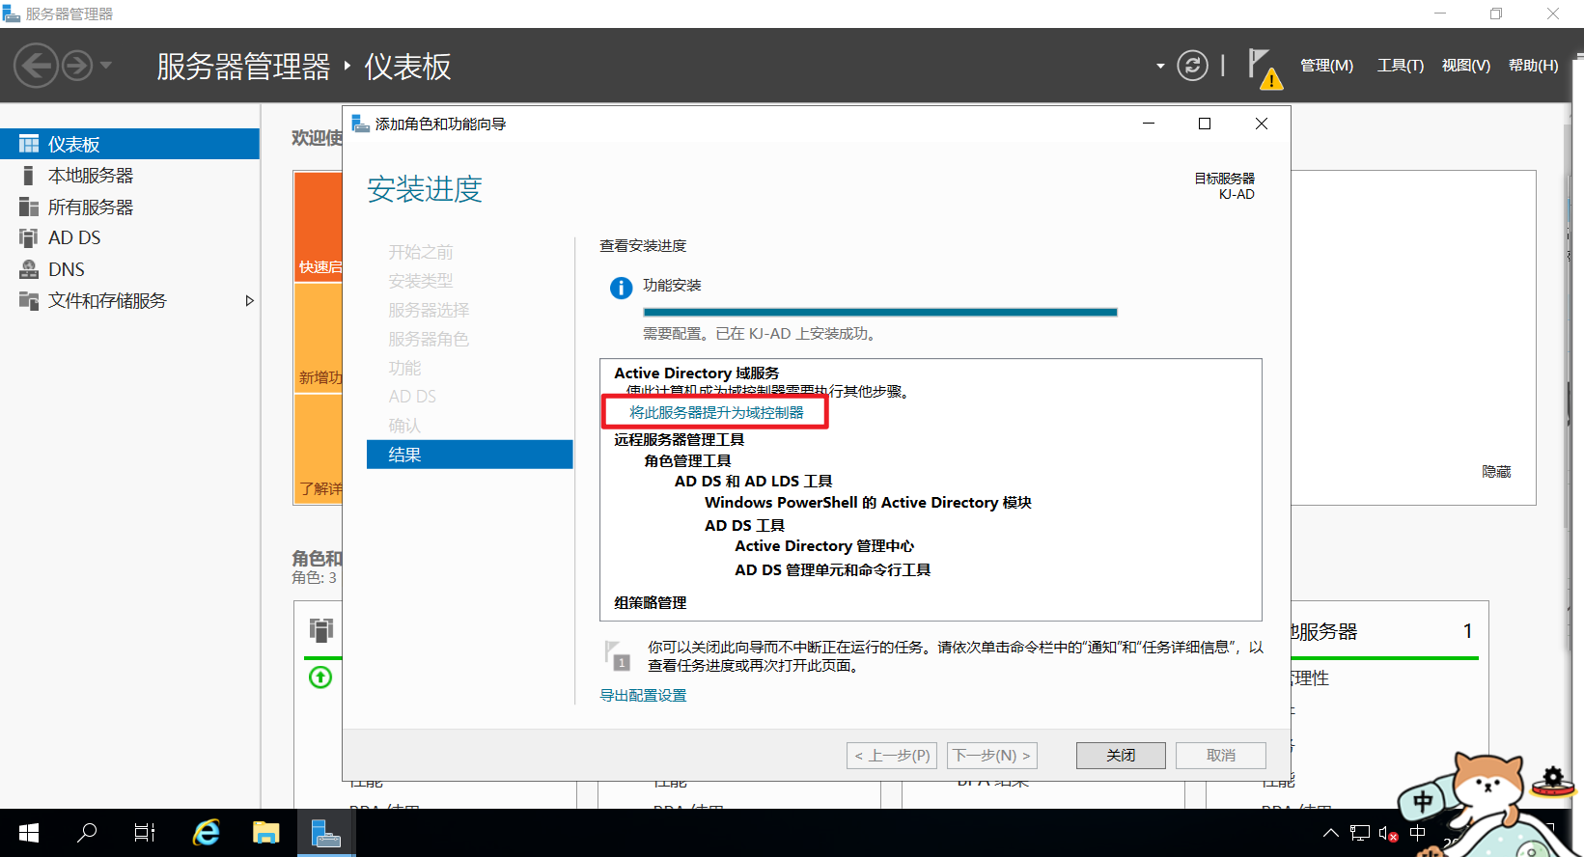Maximize the 添加角色和功能向导 window
Screen dimensions: 1584x857
point(1205,124)
